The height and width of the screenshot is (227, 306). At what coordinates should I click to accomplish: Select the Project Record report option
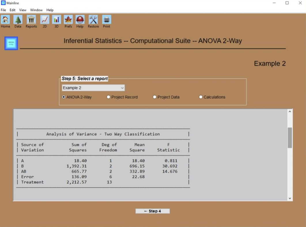pos(108,97)
